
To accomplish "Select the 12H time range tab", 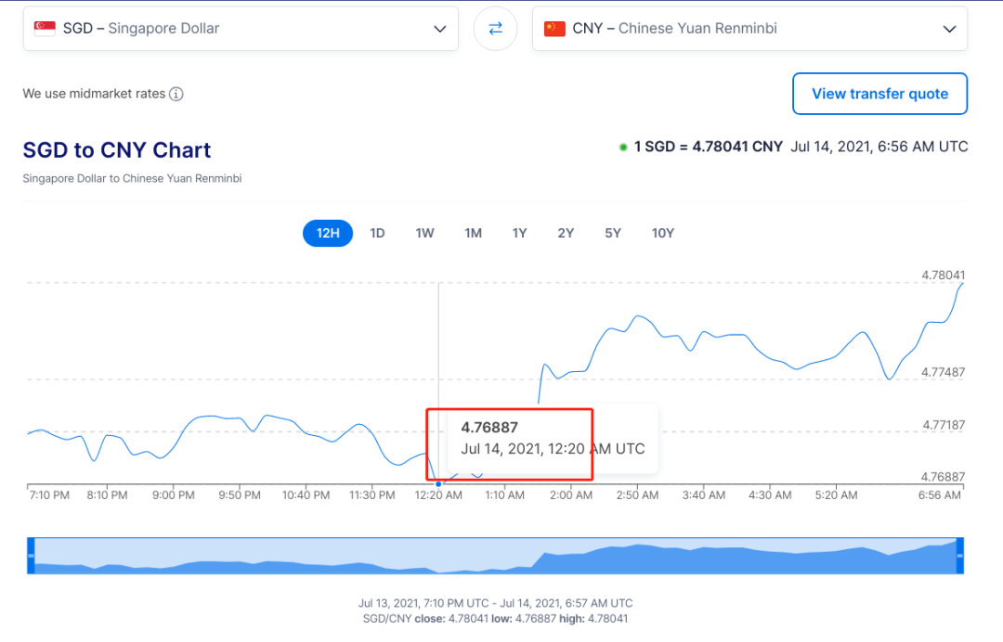I will tap(328, 233).
